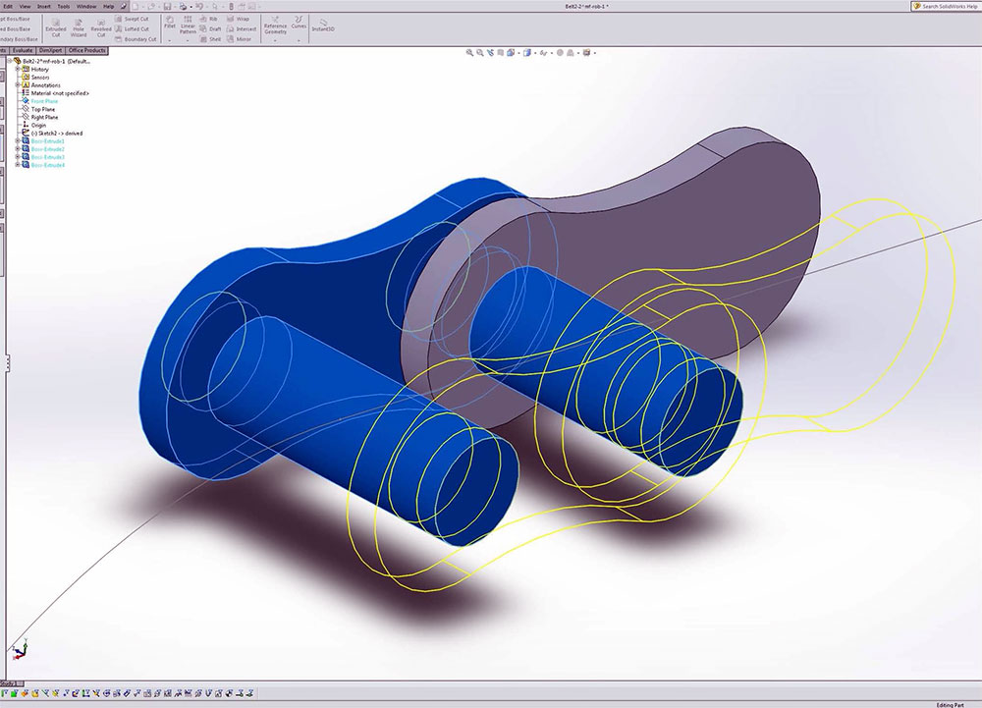
Task: Open the Curves dropdown
Action: click(x=299, y=24)
